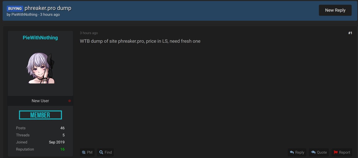Viewport: 358px width, 158px height.
Task: Click the Quote double-arrow icon
Action: pos(313,152)
